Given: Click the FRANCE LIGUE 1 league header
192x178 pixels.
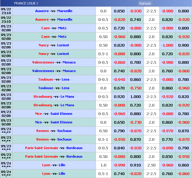Looking at the screenshot, I should (x=26, y=4).
